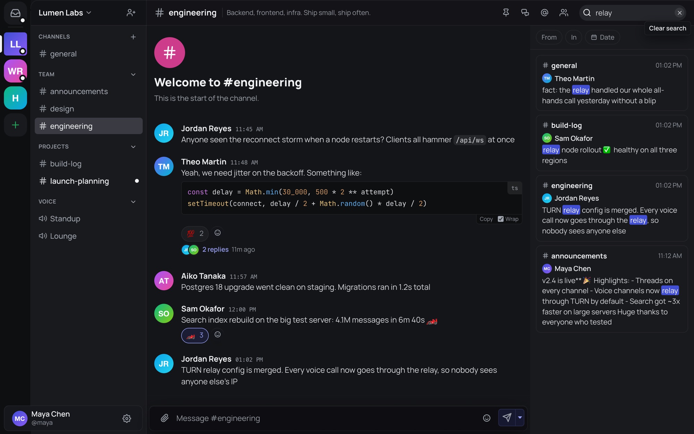
Task: Open the In channel search filter
Action: coord(574,37)
